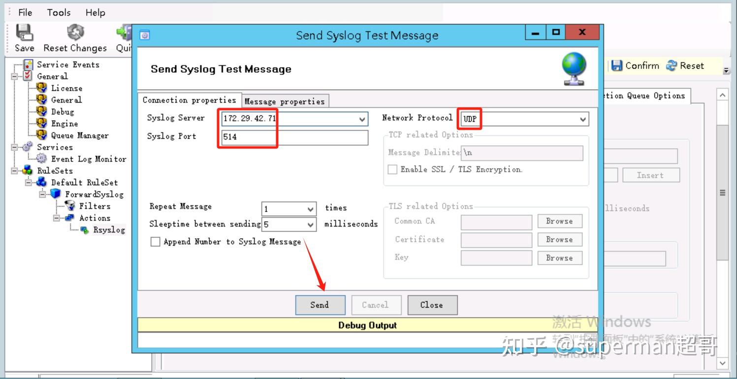Click the Send button

[320, 305]
